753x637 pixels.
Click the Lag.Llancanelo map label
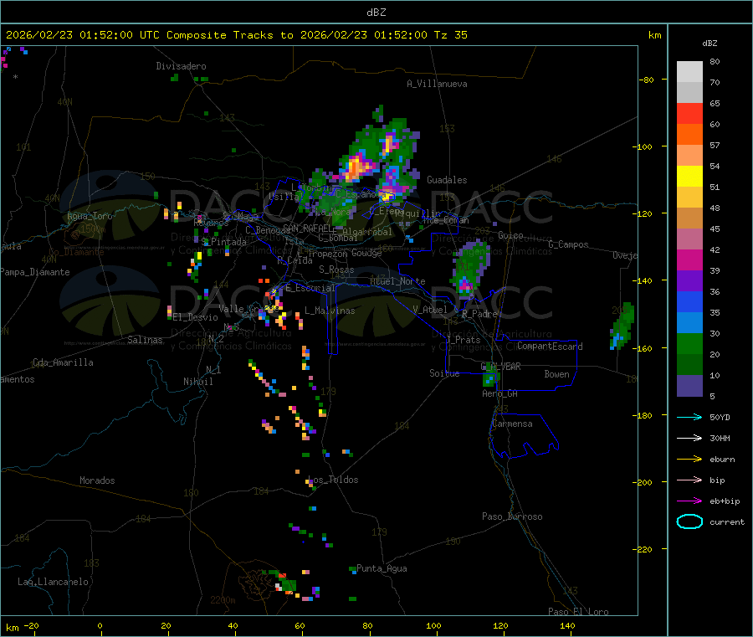coord(53,582)
